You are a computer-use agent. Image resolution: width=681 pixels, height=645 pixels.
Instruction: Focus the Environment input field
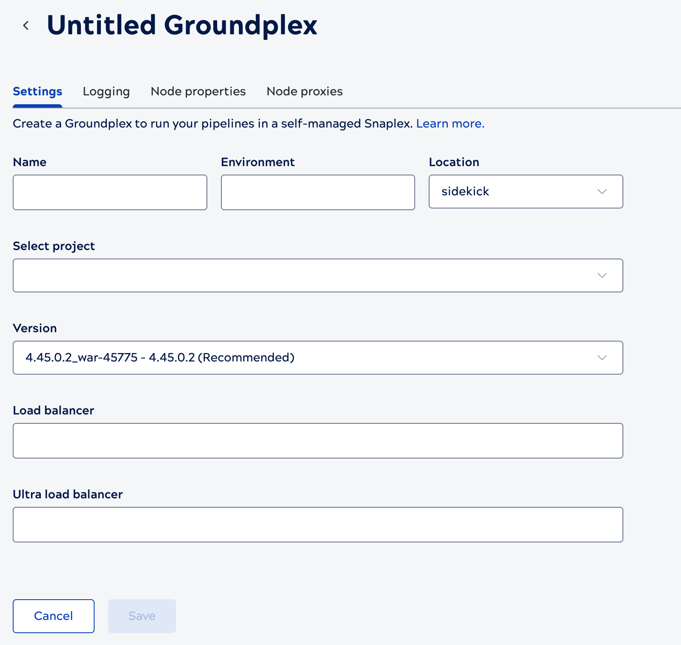click(318, 192)
